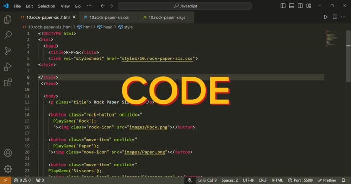Go back with the left arrow
The width and height of the screenshot is (351, 184).
(x=103, y=6)
